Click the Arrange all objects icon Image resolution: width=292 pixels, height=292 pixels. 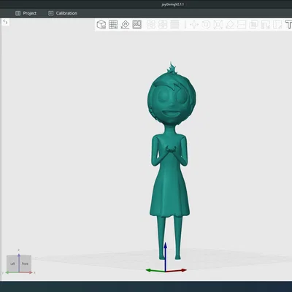pos(137,25)
